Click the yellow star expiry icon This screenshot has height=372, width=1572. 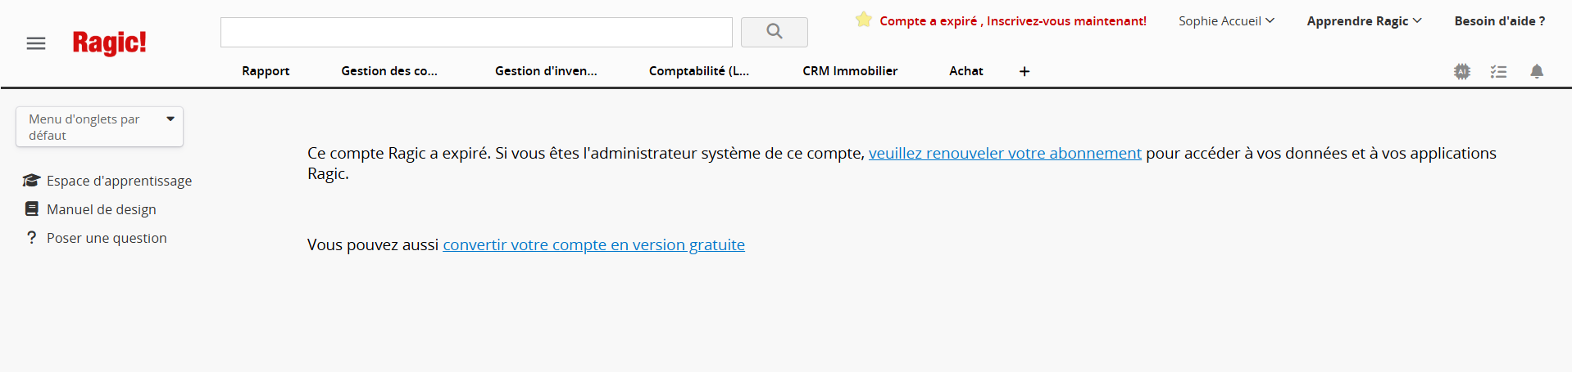(864, 20)
